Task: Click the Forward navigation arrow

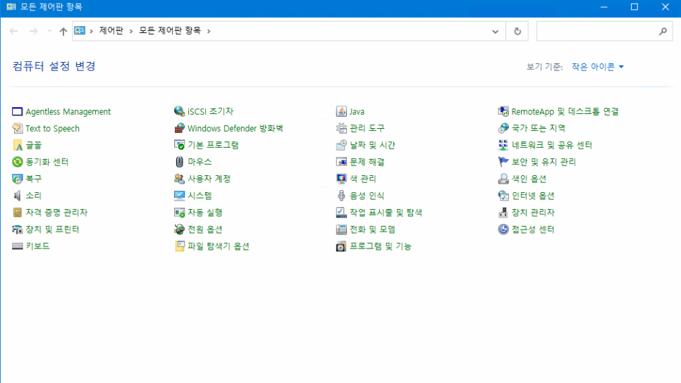Action: (x=33, y=31)
